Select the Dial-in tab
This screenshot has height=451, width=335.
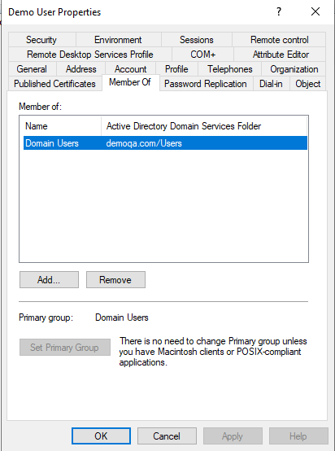coord(271,84)
